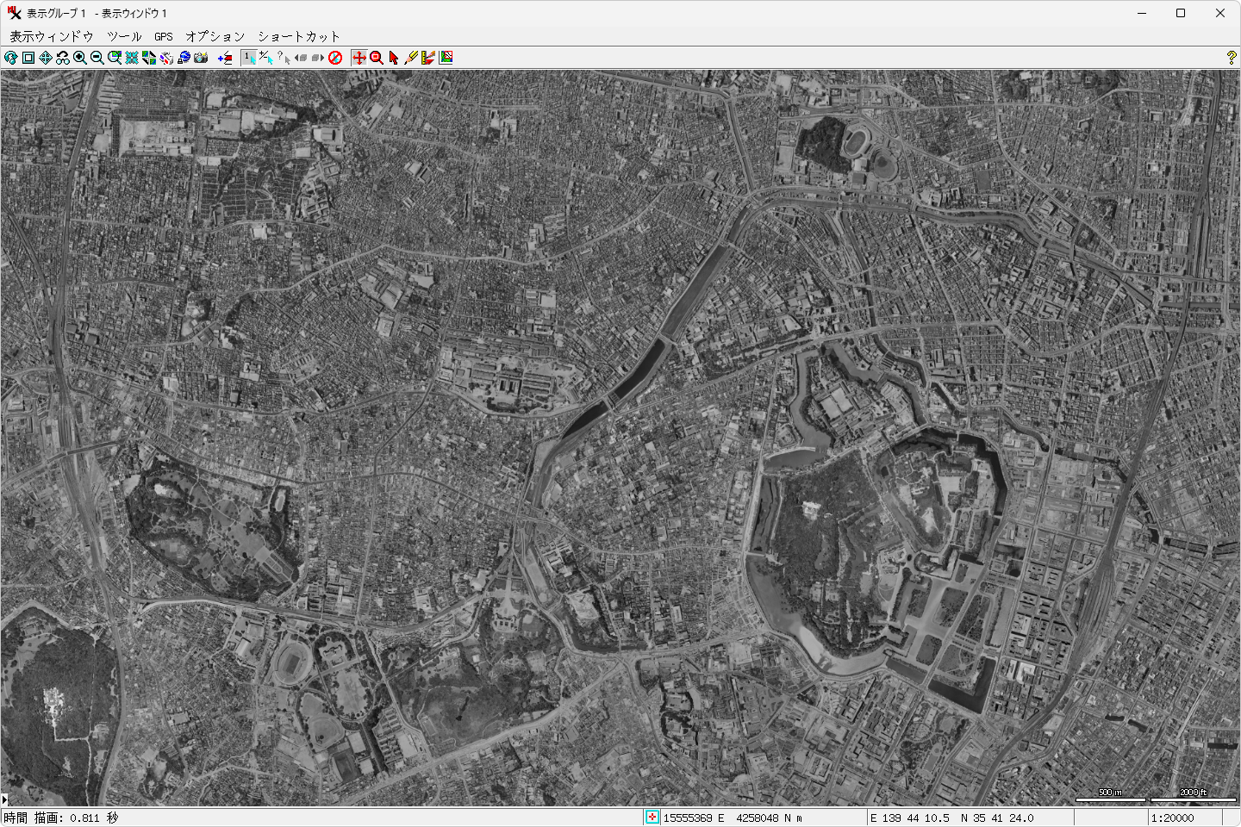
Task: Open the GPS menu
Action: (164, 36)
